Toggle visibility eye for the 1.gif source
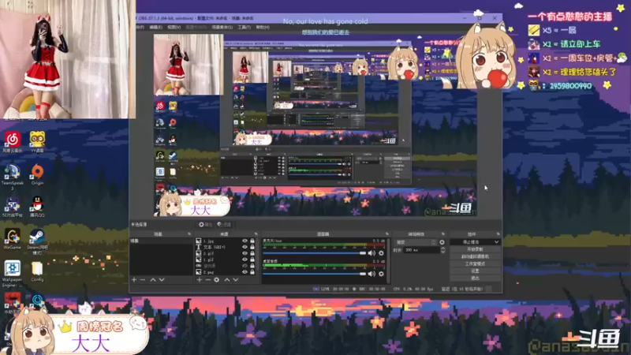The image size is (631, 355). click(x=245, y=260)
